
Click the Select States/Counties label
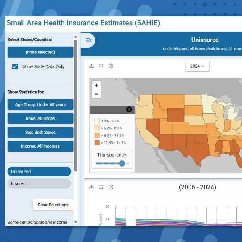pyautogui.click(x=29, y=40)
